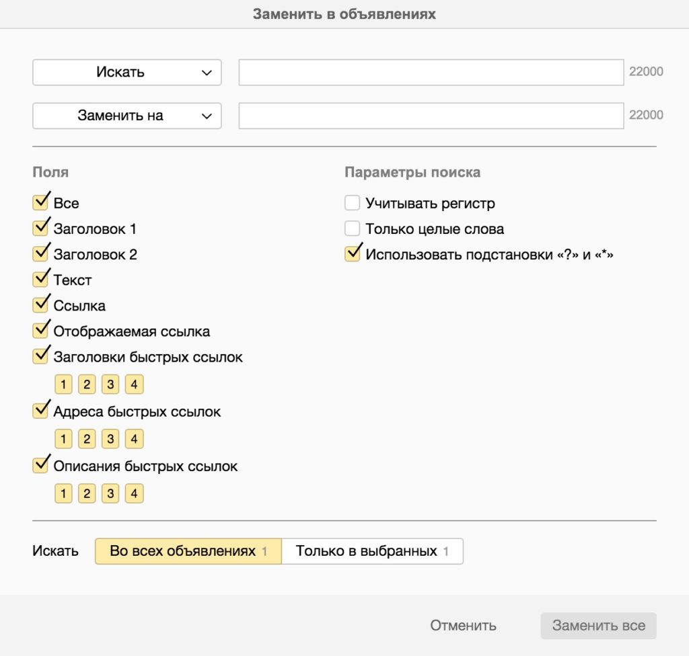Image resolution: width=689 pixels, height=656 pixels.
Task: Switch to «Только в выбранных» scope
Action: point(372,552)
